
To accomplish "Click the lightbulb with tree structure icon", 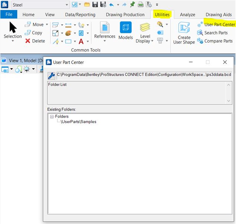I will (81, 25).
